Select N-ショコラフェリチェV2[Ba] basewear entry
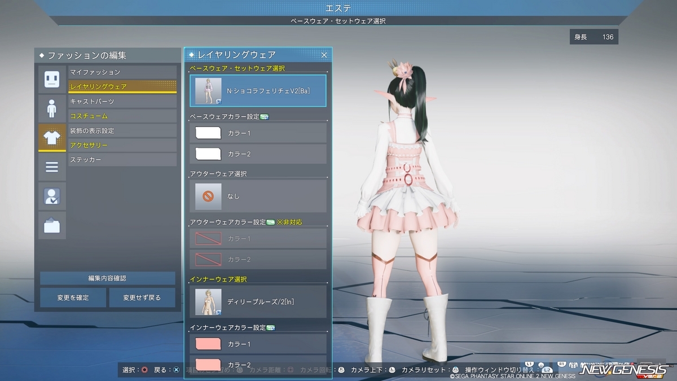Image resolution: width=677 pixels, height=381 pixels. (x=258, y=91)
